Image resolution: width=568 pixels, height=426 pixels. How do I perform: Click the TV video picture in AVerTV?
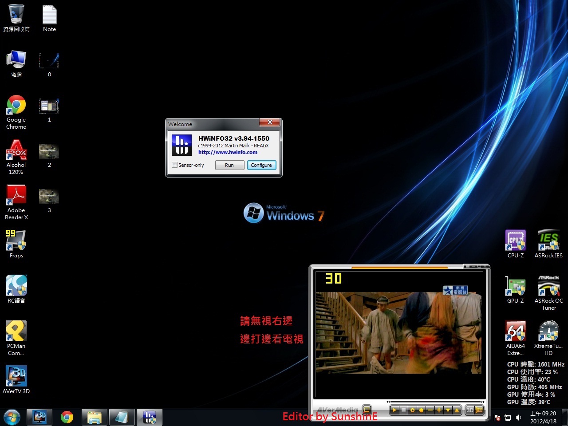[398, 333]
